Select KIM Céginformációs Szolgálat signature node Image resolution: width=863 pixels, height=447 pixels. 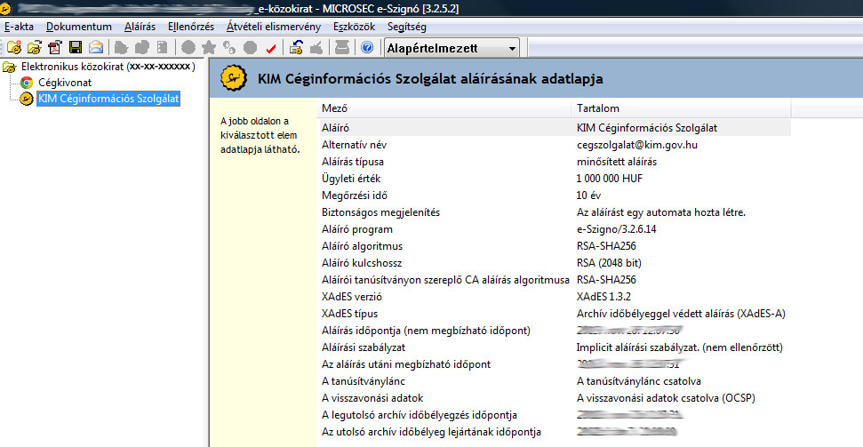108,99
